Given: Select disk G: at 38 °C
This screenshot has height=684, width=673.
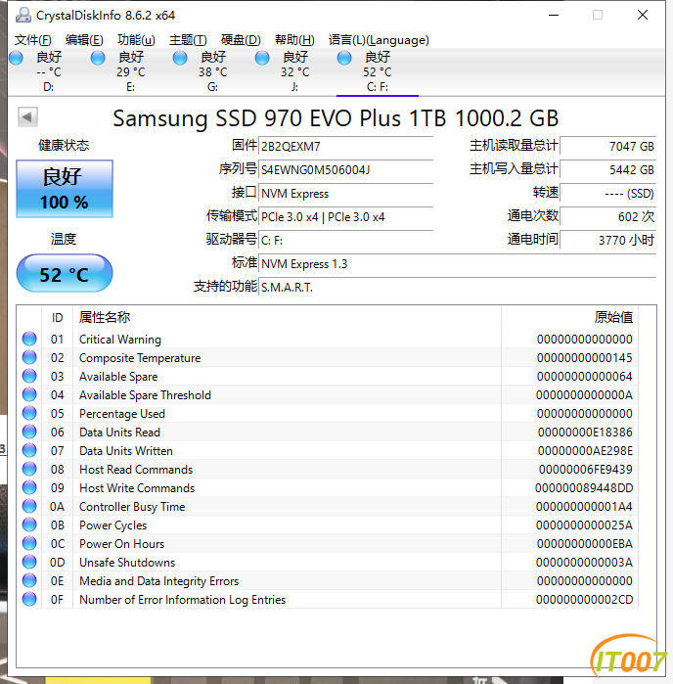Looking at the screenshot, I should click(x=213, y=72).
